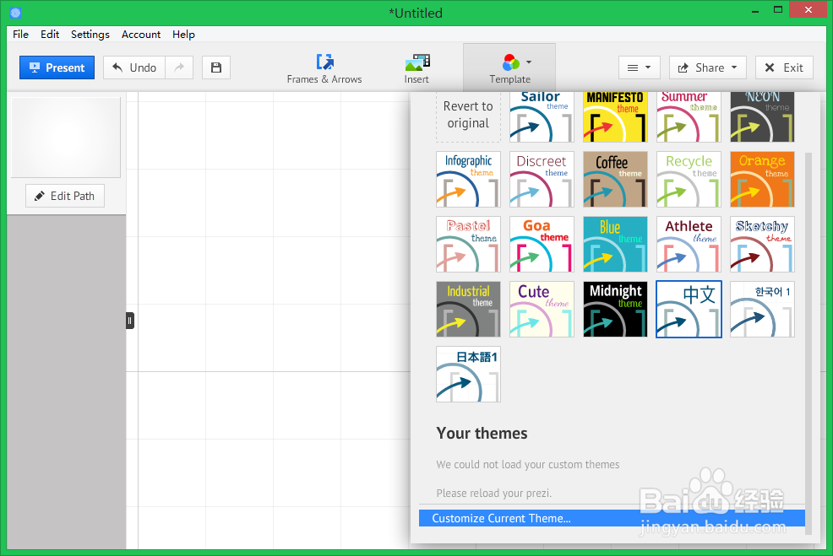The image size is (833, 556).
Task: Apply the Recycle theme
Action: (689, 180)
